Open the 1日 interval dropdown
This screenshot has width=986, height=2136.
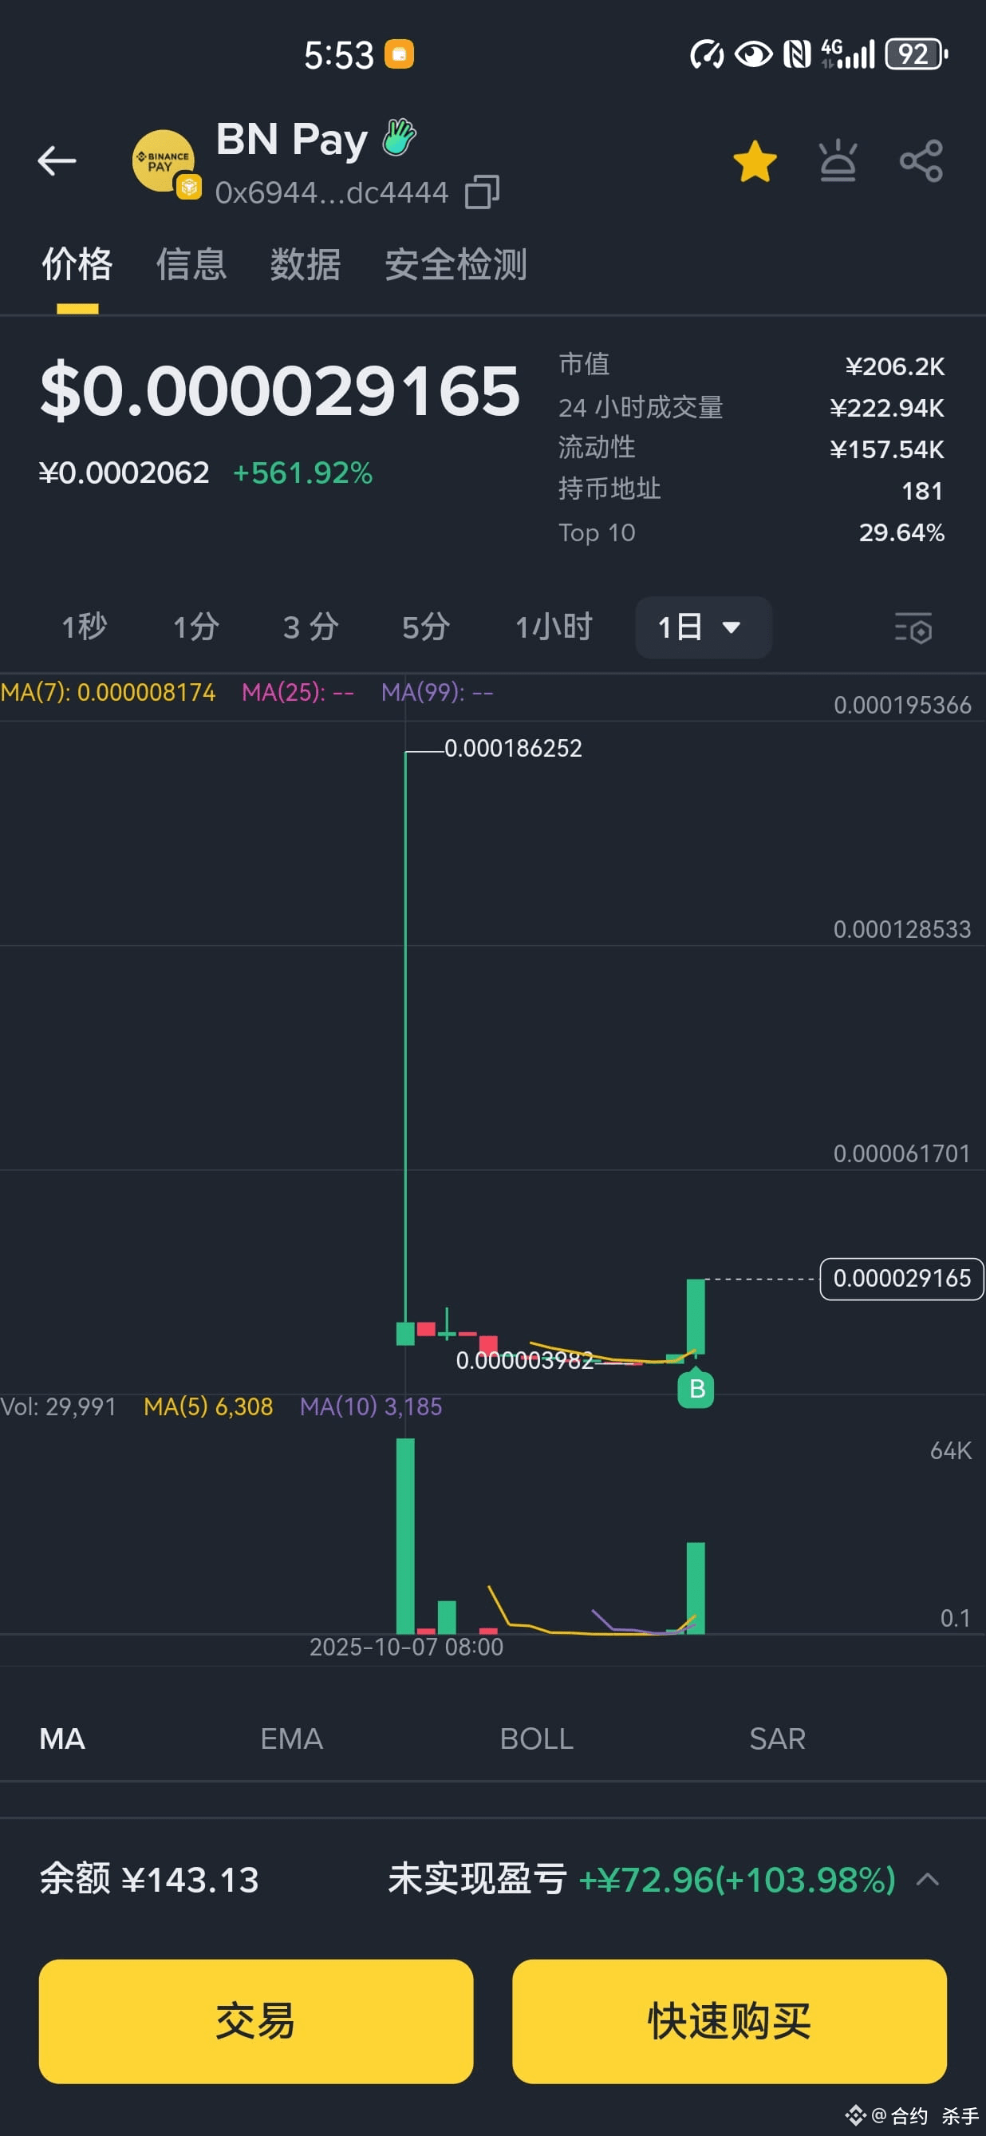click(x=704, y=627)
